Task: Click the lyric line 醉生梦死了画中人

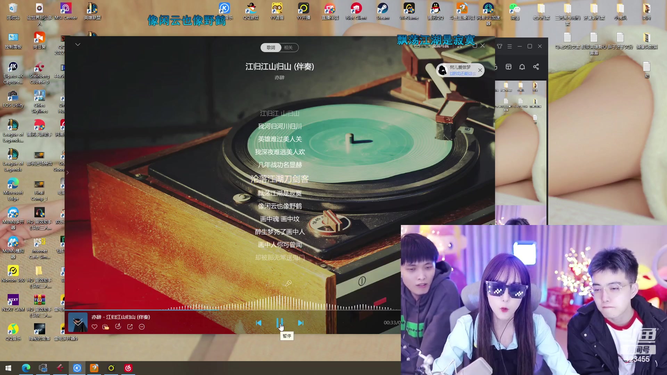Action: coord(280,232)
